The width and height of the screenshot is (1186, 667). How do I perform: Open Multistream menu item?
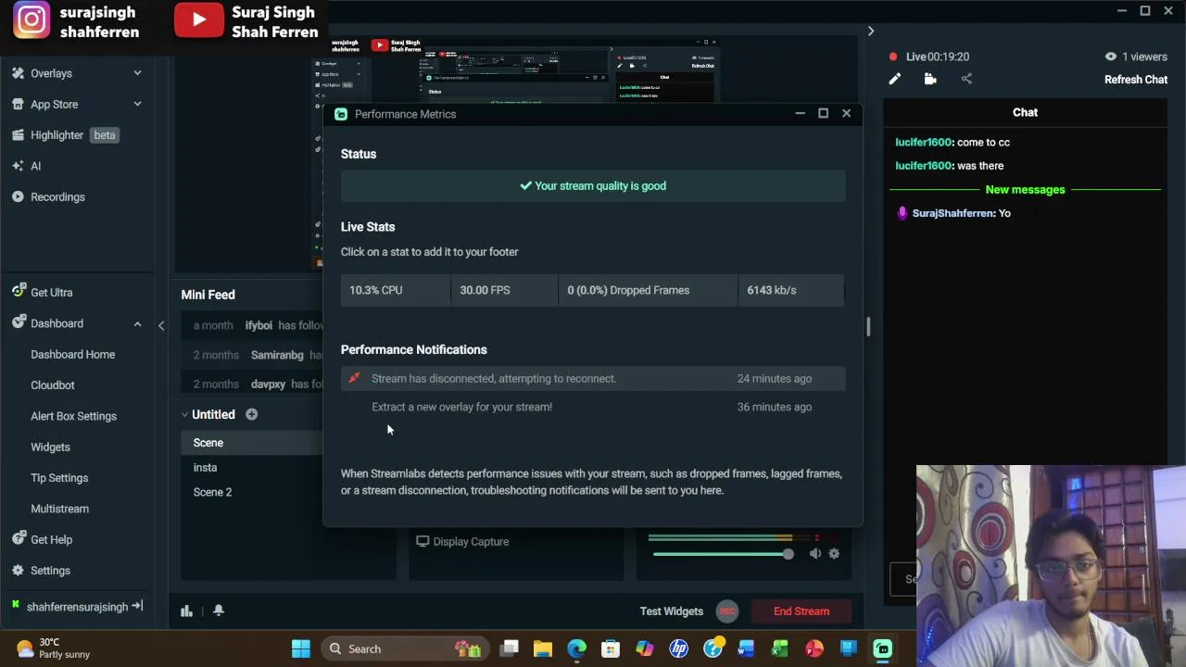[59, 509]
